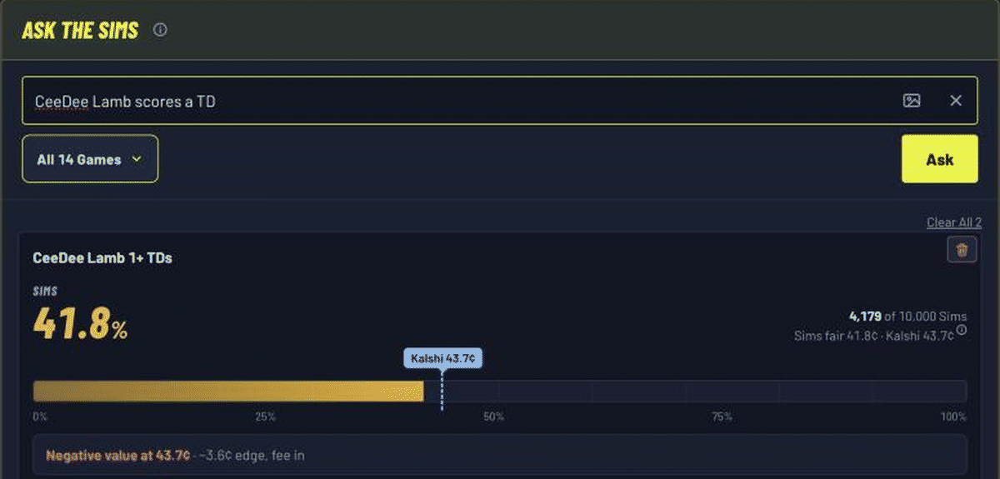
Task: Click Sims fair 41.8¢ · Kalshi 43.7¢ text
Action: 874,336
